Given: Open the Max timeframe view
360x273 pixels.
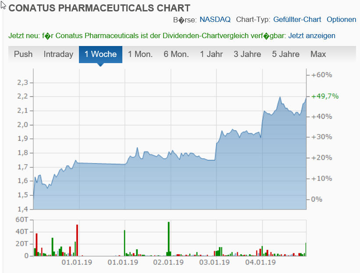Looking at the screenshot, I should coord(318,54).
